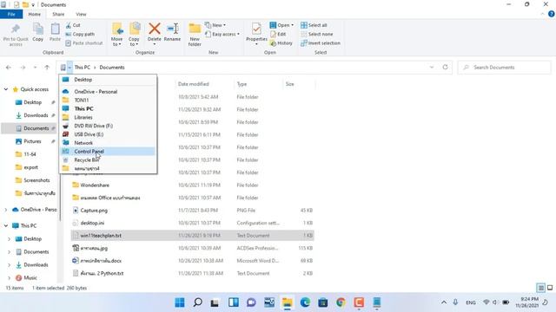
Task: Switch to the View tab
Action: [x=81, y=14]
